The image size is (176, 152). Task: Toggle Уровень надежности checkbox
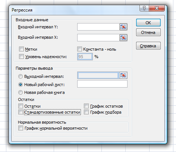(21, 57)
